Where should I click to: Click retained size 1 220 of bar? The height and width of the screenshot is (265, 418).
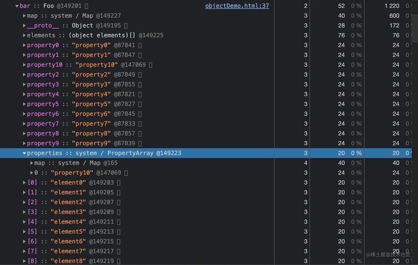coord(392,6)
